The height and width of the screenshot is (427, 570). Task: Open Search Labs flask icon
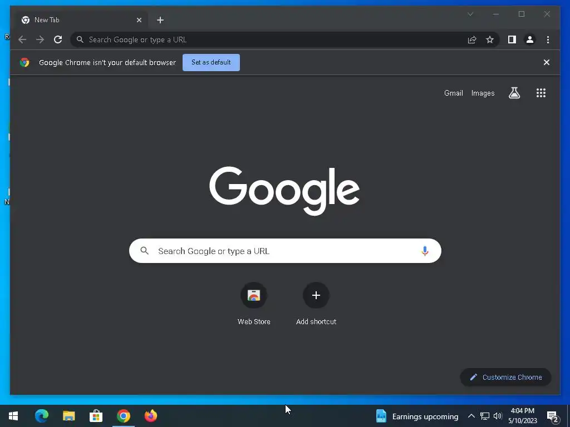click(x=514, y=93)
